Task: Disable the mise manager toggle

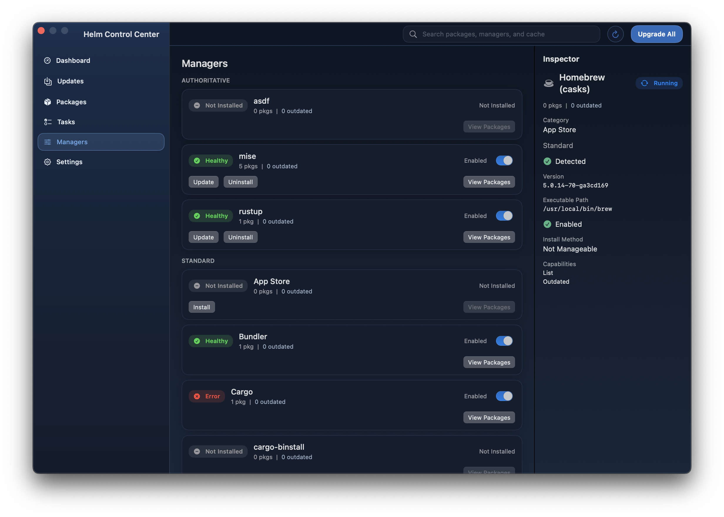Action: (504, 160)
